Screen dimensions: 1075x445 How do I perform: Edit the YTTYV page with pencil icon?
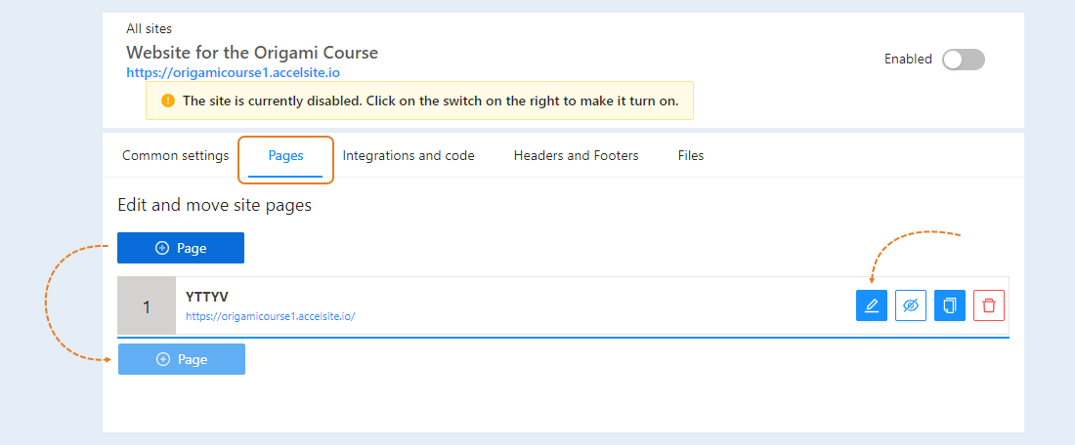click(872, 305)
